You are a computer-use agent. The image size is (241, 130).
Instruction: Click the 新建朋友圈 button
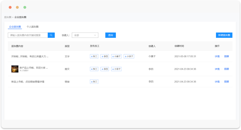pos(224,35)
